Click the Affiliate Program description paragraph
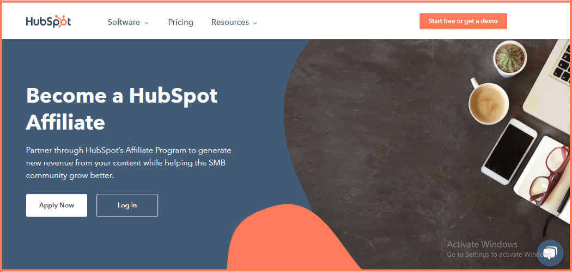The width and height of the screenshot is (572, 272). [x=129, y=163]
